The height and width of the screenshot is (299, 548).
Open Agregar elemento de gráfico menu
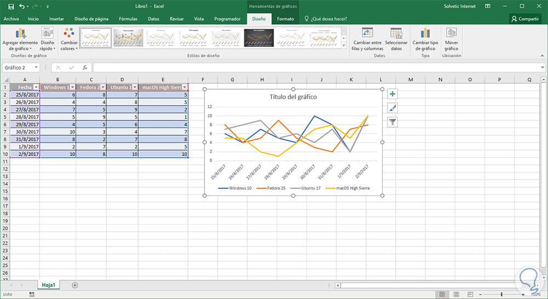20,39
